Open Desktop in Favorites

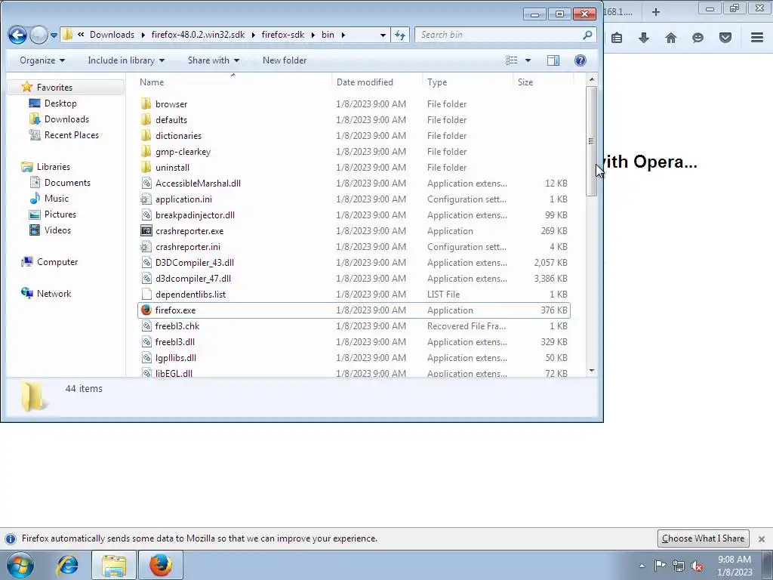(x=60, y=103)
